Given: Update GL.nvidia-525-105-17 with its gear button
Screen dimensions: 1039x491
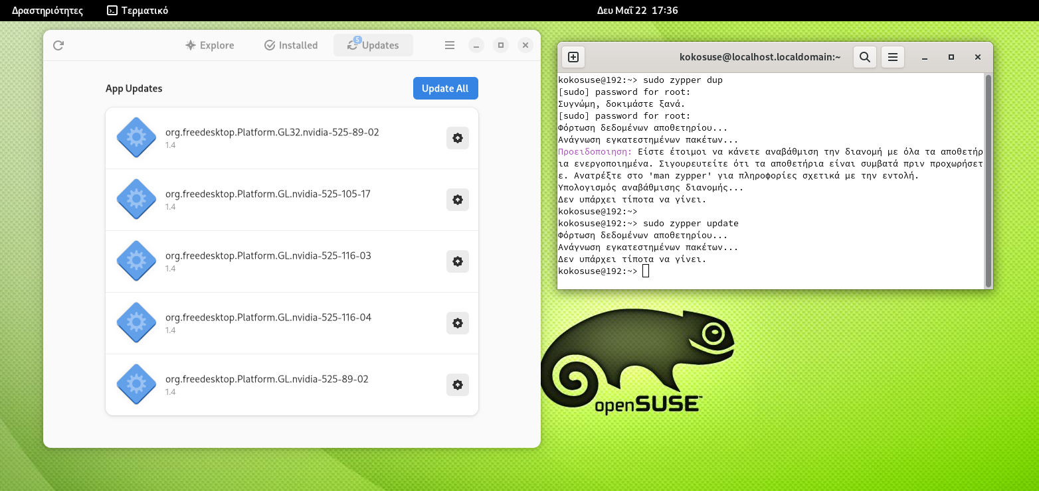Looking at the screenshot, I should click(x=458, y=200).
